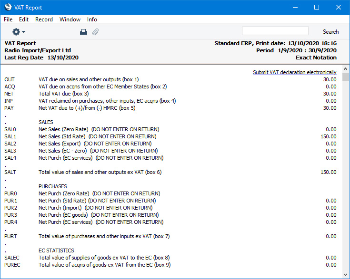Minimize the VAT Report window
350x279 pixels.
click(295, 7)
